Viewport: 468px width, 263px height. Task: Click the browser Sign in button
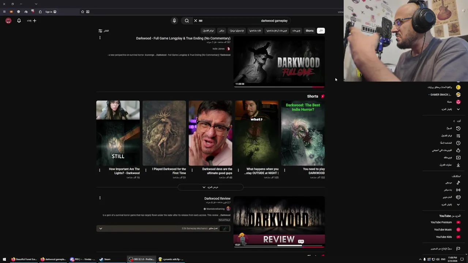click(51, 12)
